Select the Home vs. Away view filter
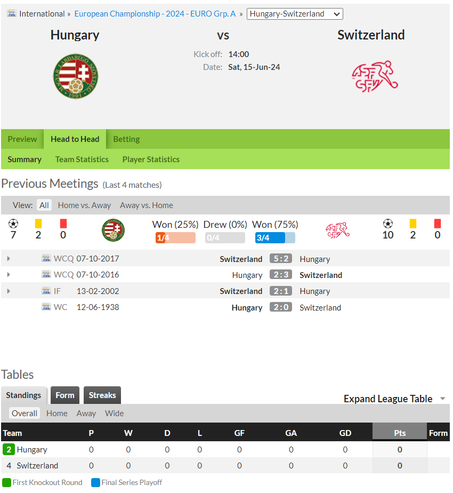The width and height of the screenshot is (453, 493). (x=84, y=205)
